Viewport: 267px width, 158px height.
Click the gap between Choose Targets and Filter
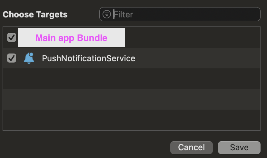83,15
